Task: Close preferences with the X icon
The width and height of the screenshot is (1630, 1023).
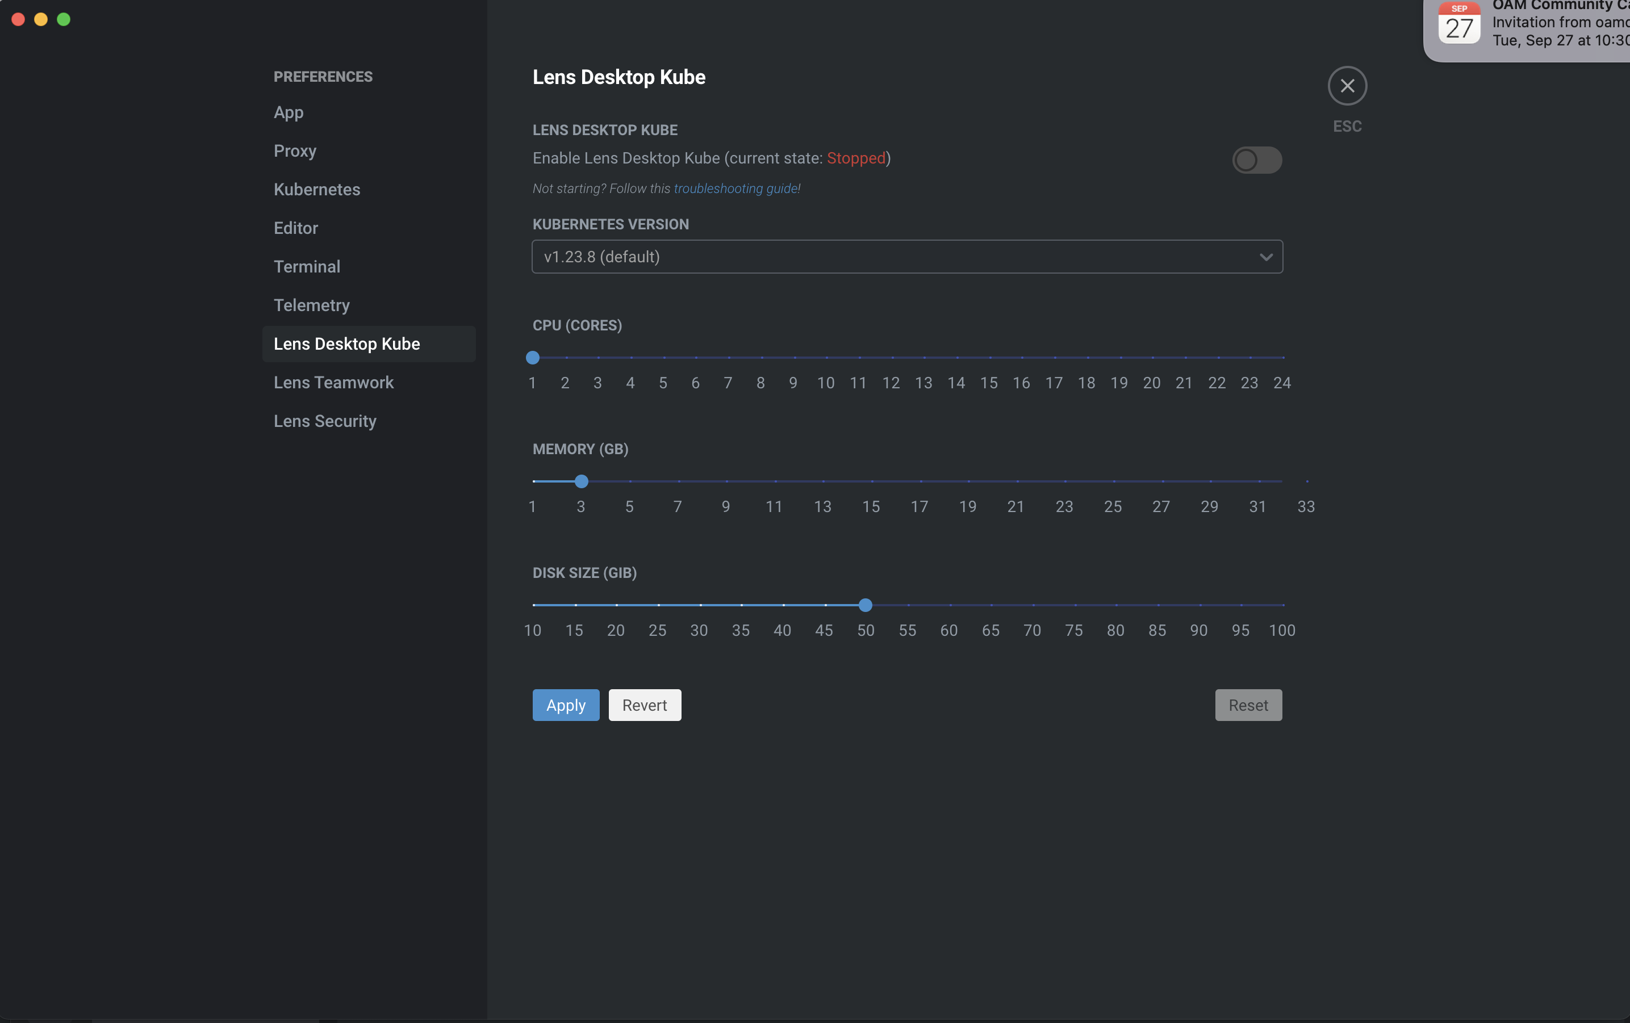Action: [1347, 86]
